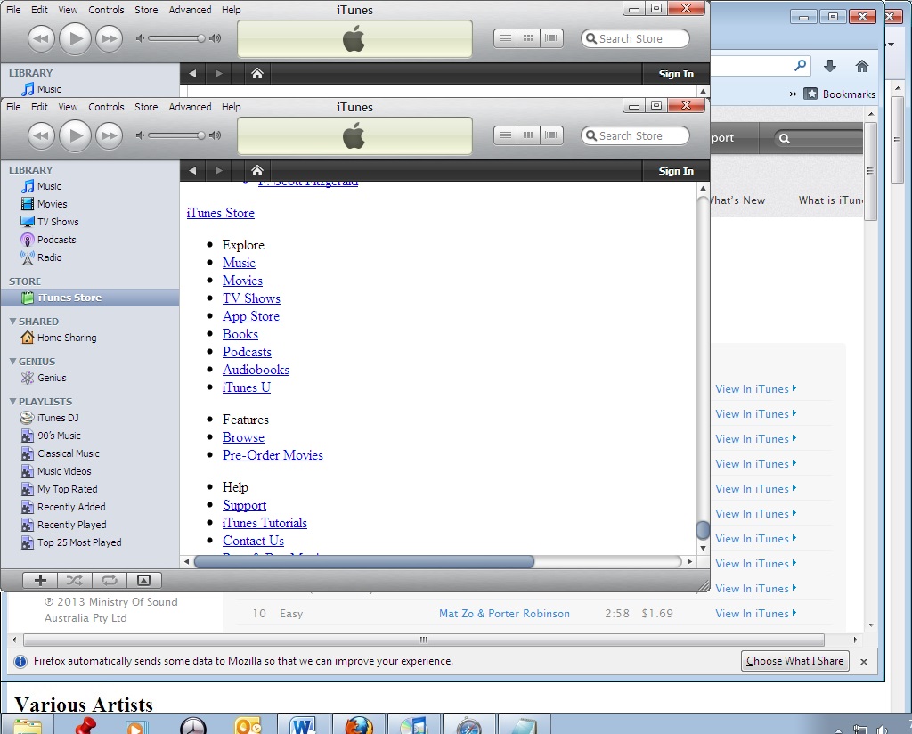912x734 pixels.
Task: Open Help menu in back iTunes window
Action: coord(231,10)
